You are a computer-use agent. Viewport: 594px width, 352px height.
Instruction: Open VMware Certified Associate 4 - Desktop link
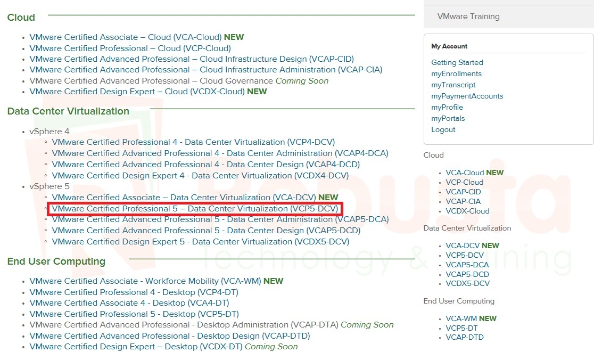[x=129, y=303]
